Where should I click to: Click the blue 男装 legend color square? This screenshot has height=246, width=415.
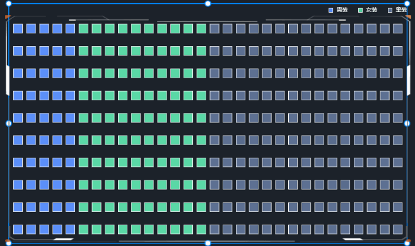[x=330, y=10]
